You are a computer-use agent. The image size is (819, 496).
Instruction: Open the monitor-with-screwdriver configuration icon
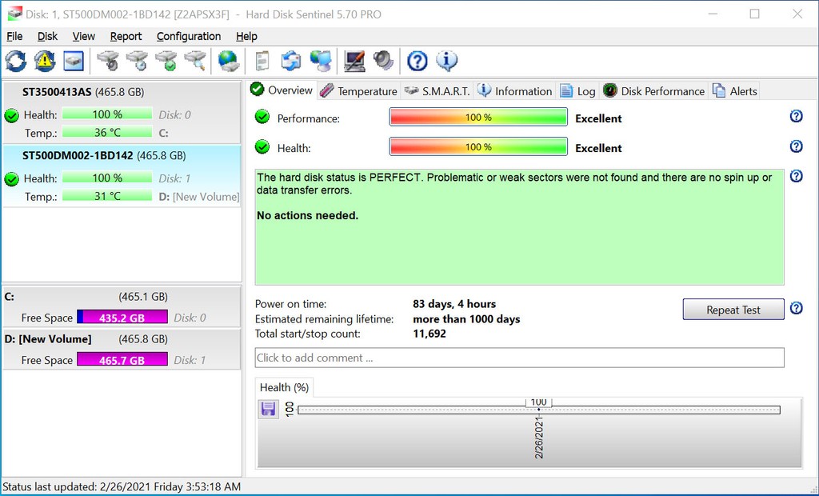click(354, 61)
